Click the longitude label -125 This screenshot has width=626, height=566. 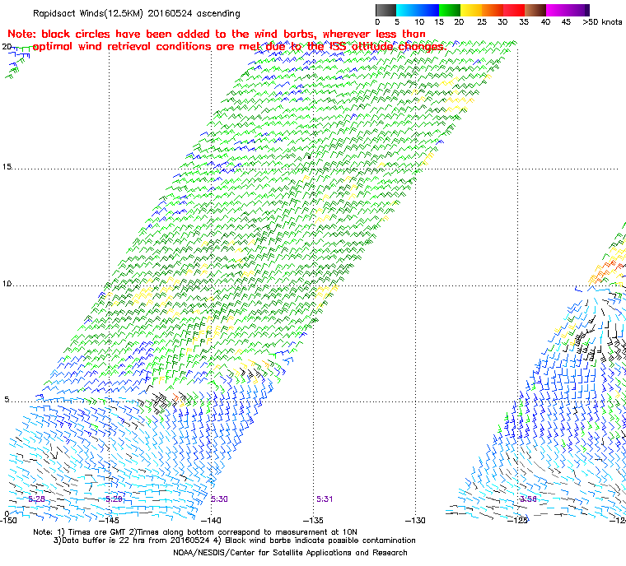pos(517,521)
